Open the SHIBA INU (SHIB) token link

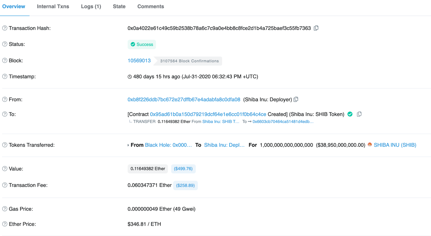[395, 145]
